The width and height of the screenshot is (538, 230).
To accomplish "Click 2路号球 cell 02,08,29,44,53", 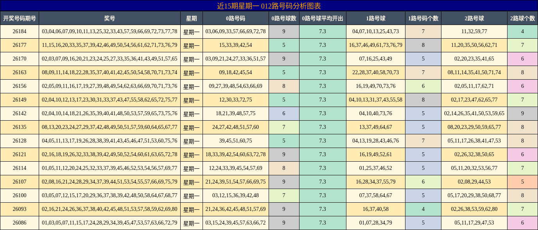I will point(474,182).
